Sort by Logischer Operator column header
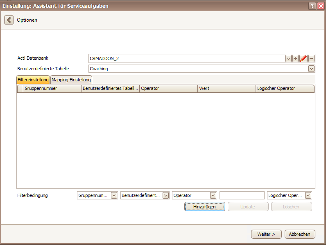Viewport: 326px width, 246px height. [x=285, y=88]
